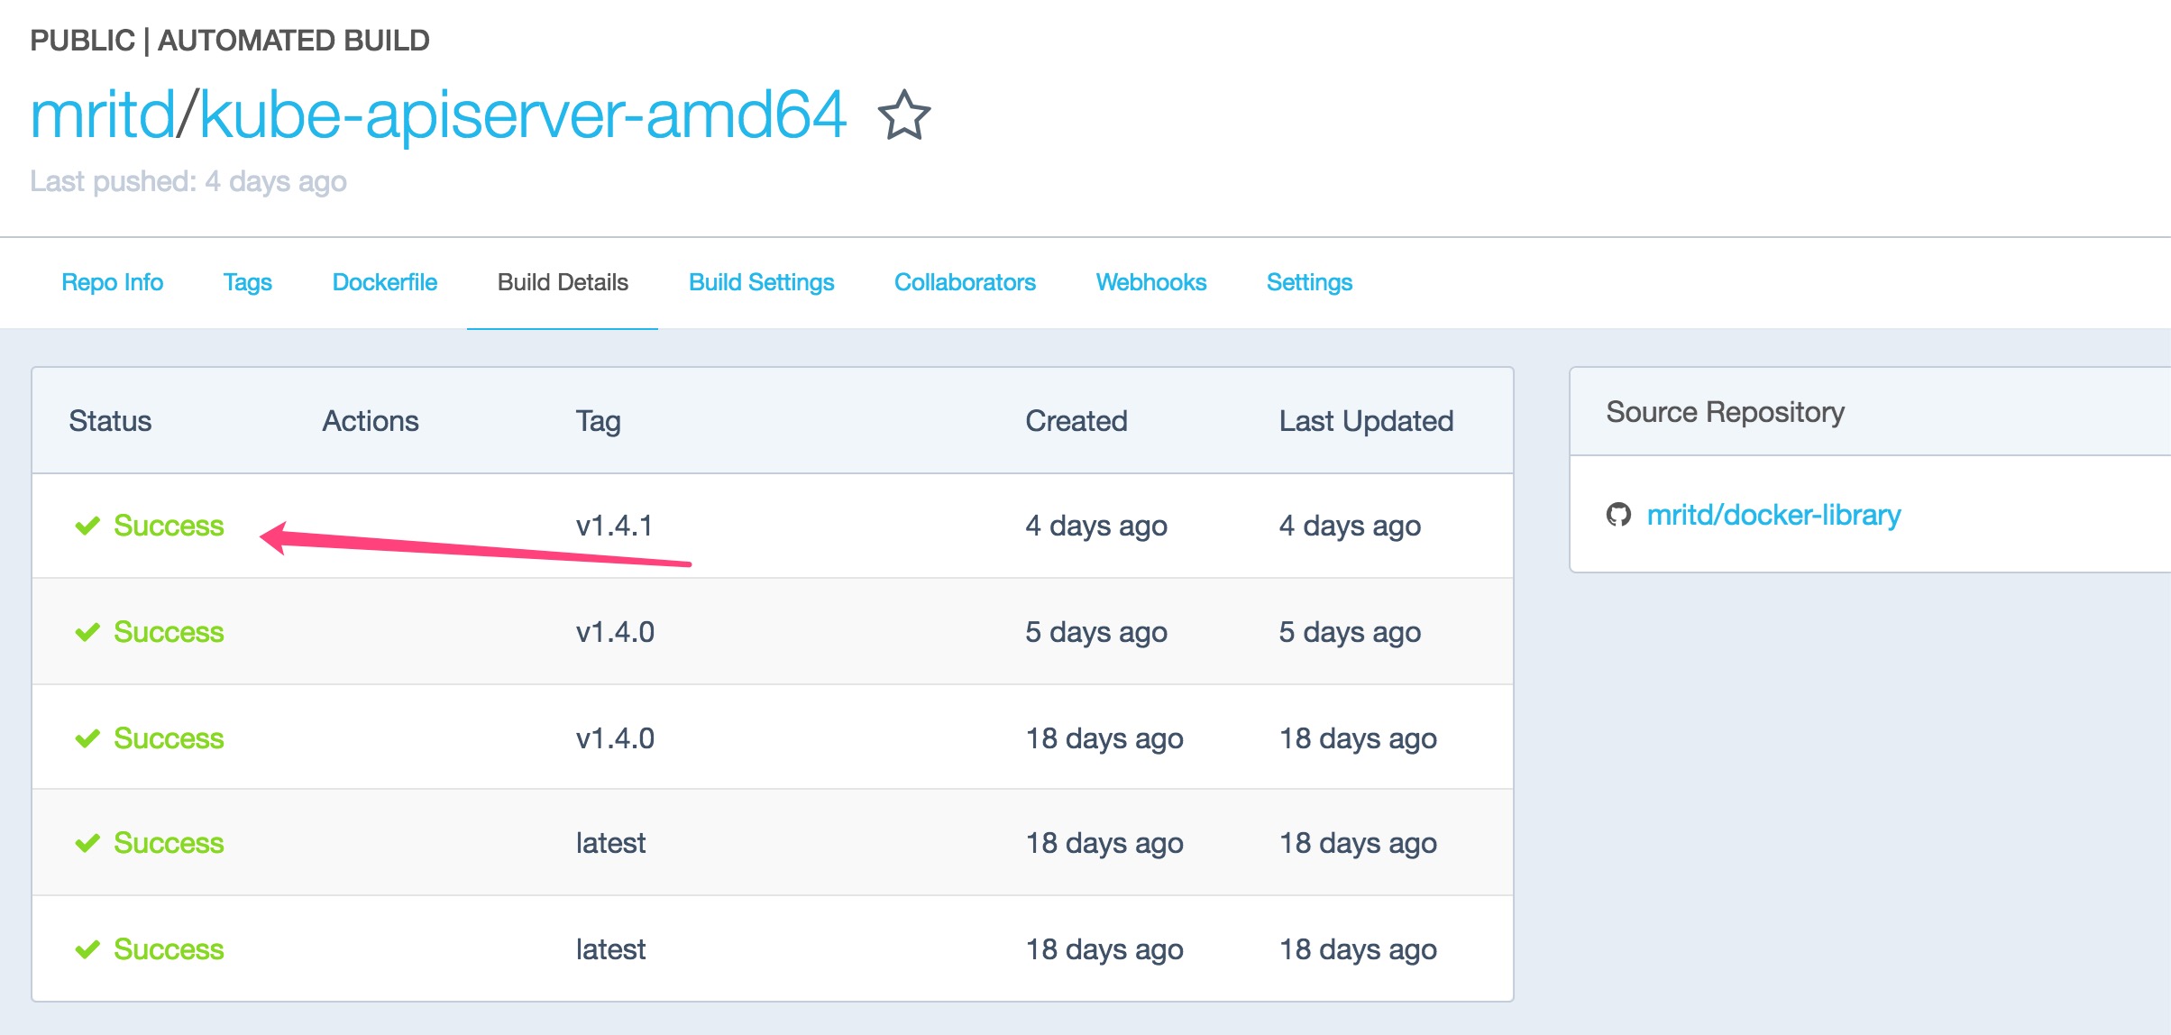Select the Build Details tab

[563, 282]
